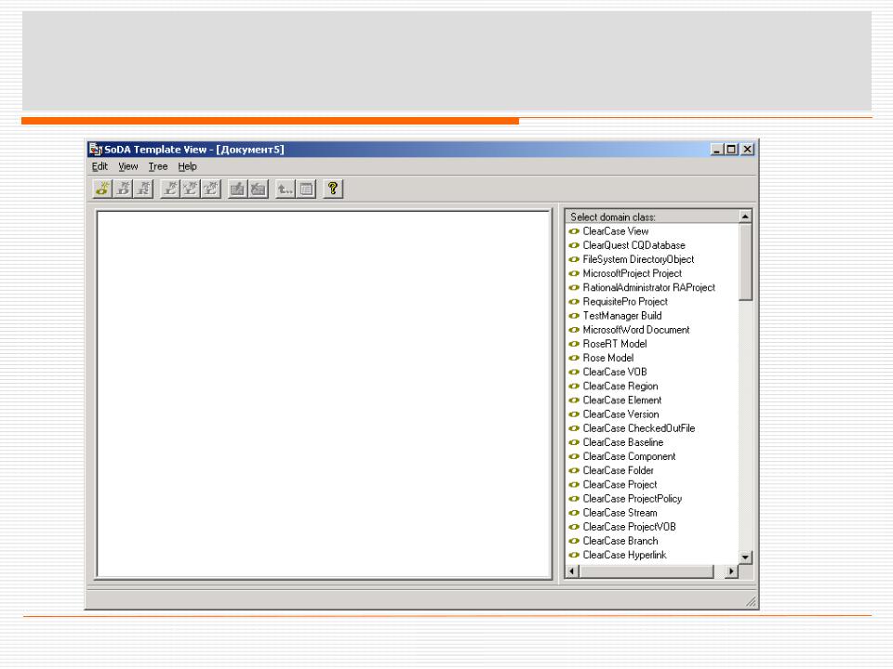Select ClearCase Region domain class
This screenshot has height=669, width=893.
pyautogui.click(x=620, y=387)
